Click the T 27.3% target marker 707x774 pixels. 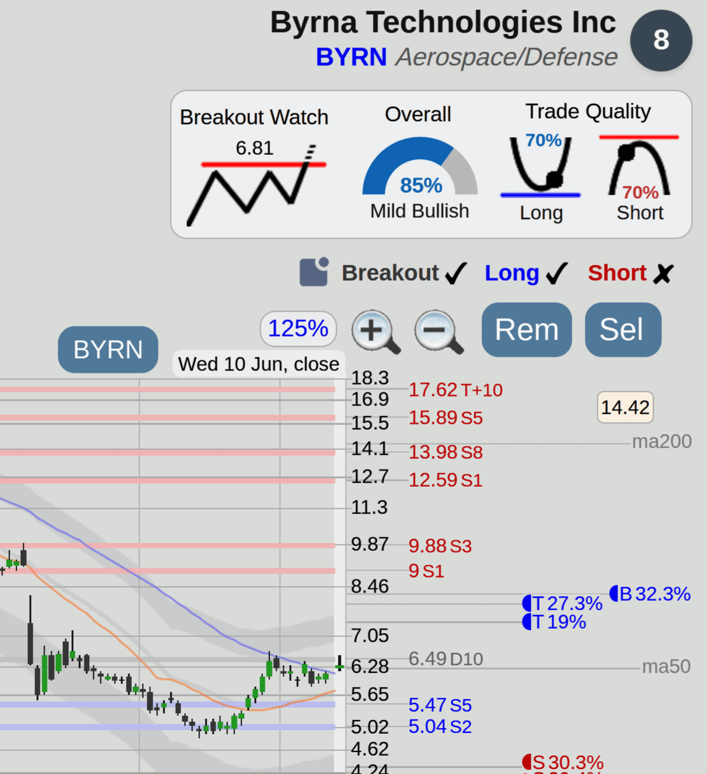coord(562,603)
